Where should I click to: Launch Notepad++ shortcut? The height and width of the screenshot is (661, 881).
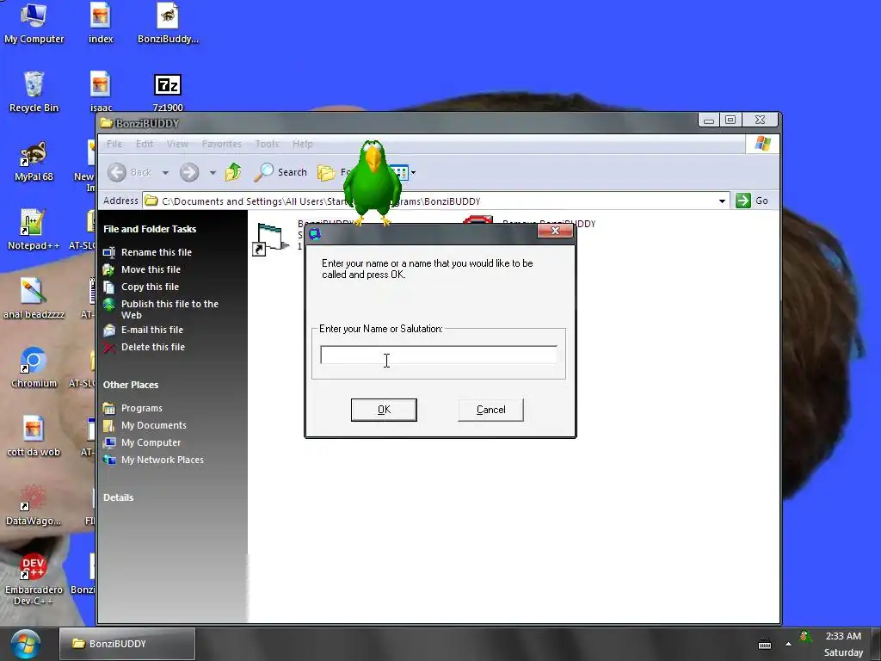click(x=33, y=229)
